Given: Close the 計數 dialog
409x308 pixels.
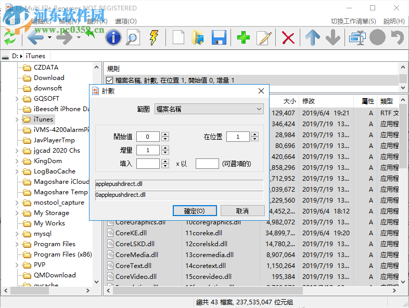Looking at the screenshot, I should [x=261, y=91].
